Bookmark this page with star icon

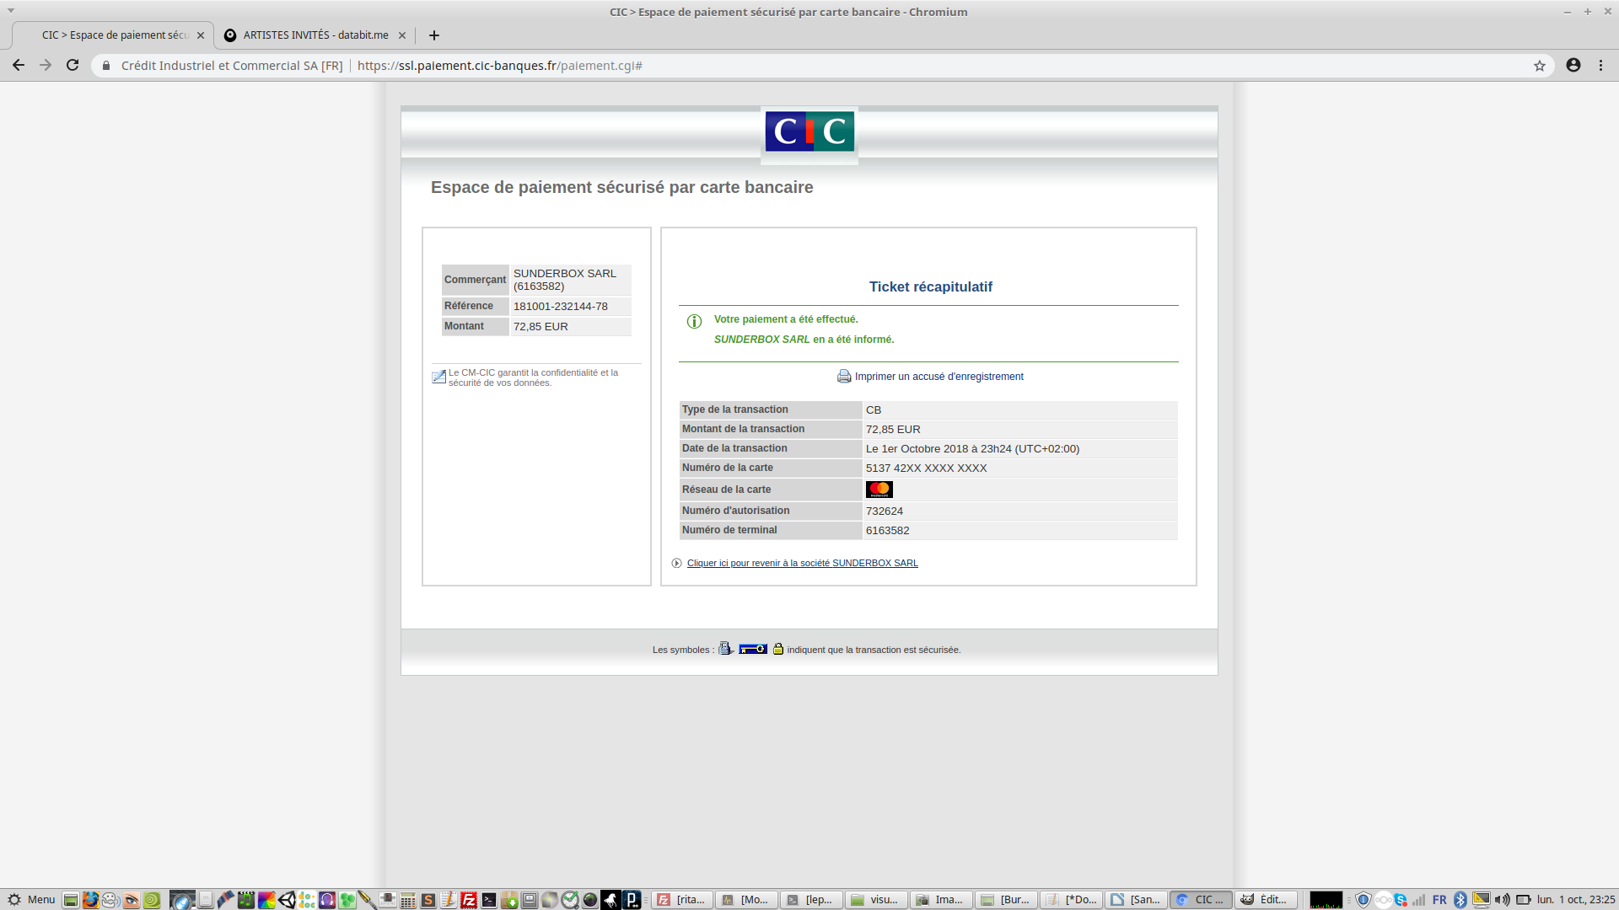point(1539,66)
